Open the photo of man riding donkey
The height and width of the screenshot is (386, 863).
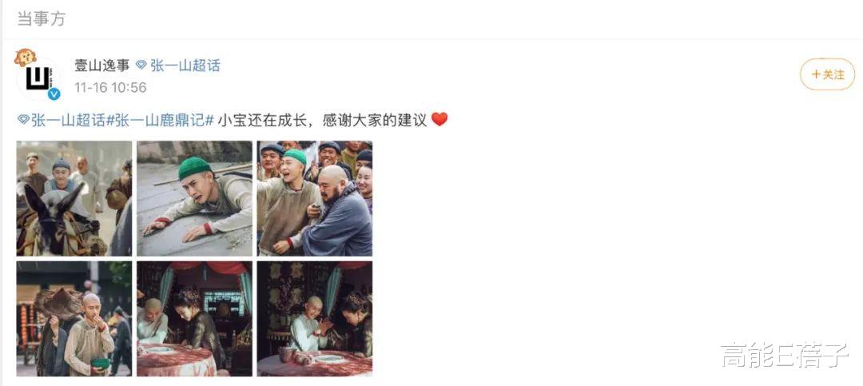pyautogui.click(x=74, y=199)
